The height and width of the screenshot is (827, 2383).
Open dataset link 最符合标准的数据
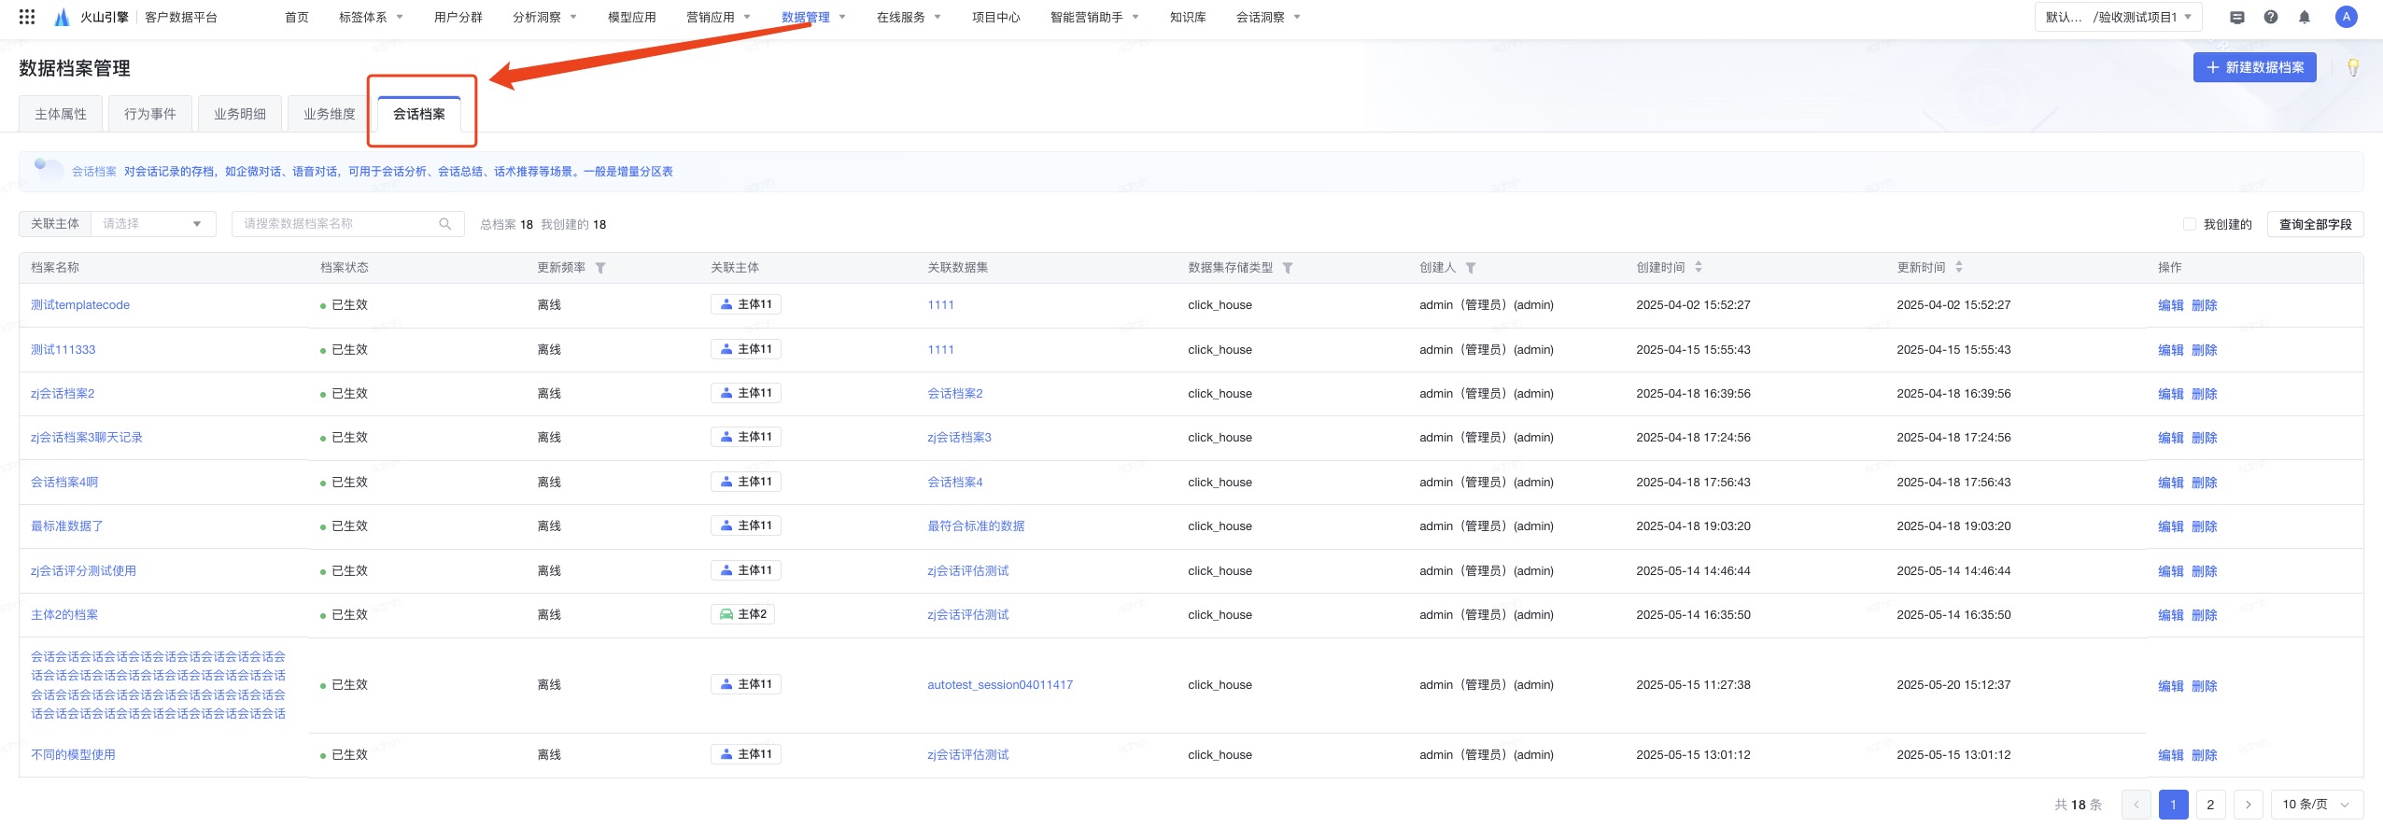[x=976, y=526]
